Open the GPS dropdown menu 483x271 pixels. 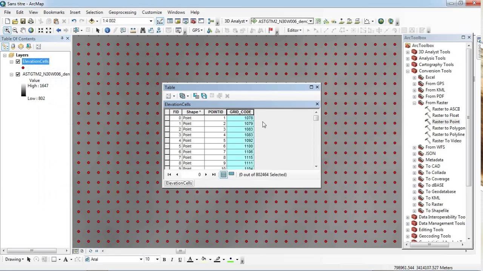coord(197,30)
